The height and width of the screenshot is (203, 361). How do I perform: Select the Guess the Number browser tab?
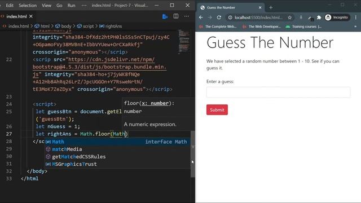coord(231,7)
